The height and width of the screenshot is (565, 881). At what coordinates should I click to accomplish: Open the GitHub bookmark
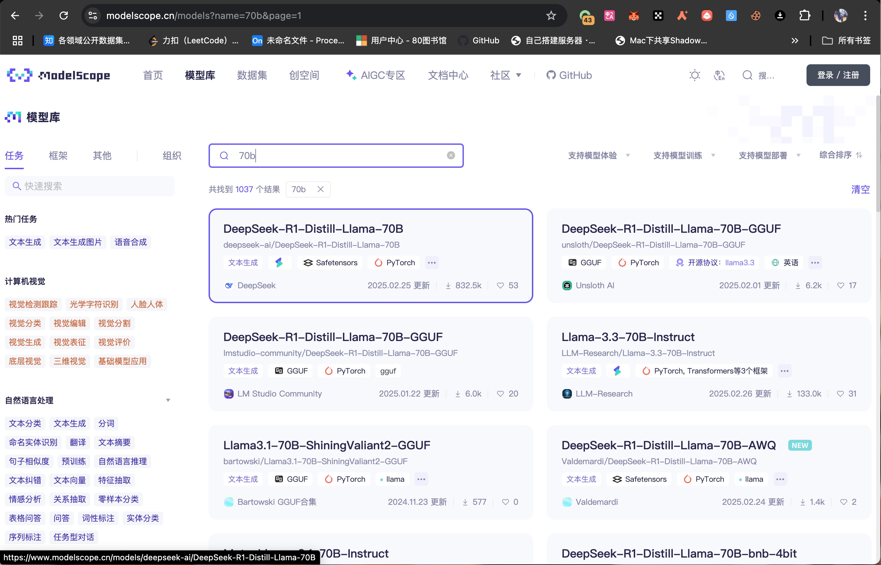point(479,40)
